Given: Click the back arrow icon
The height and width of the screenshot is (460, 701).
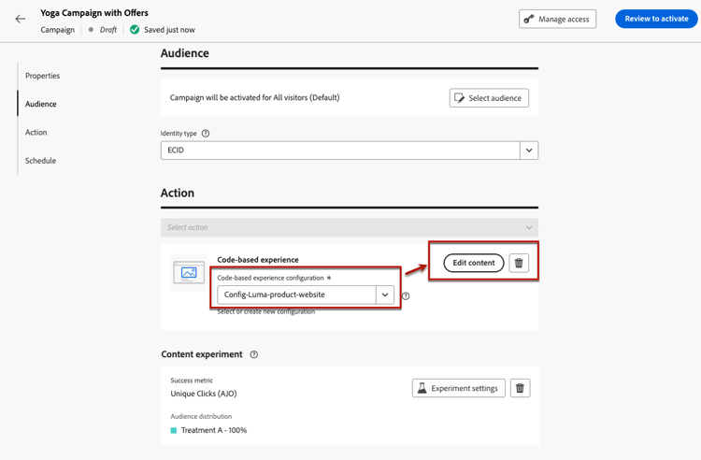Looking at the screenshot, I should click(x=21, y=19).
